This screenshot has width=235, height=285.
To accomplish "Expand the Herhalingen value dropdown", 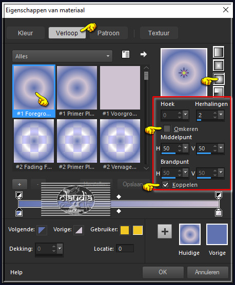I will click(x=221, y=115).
